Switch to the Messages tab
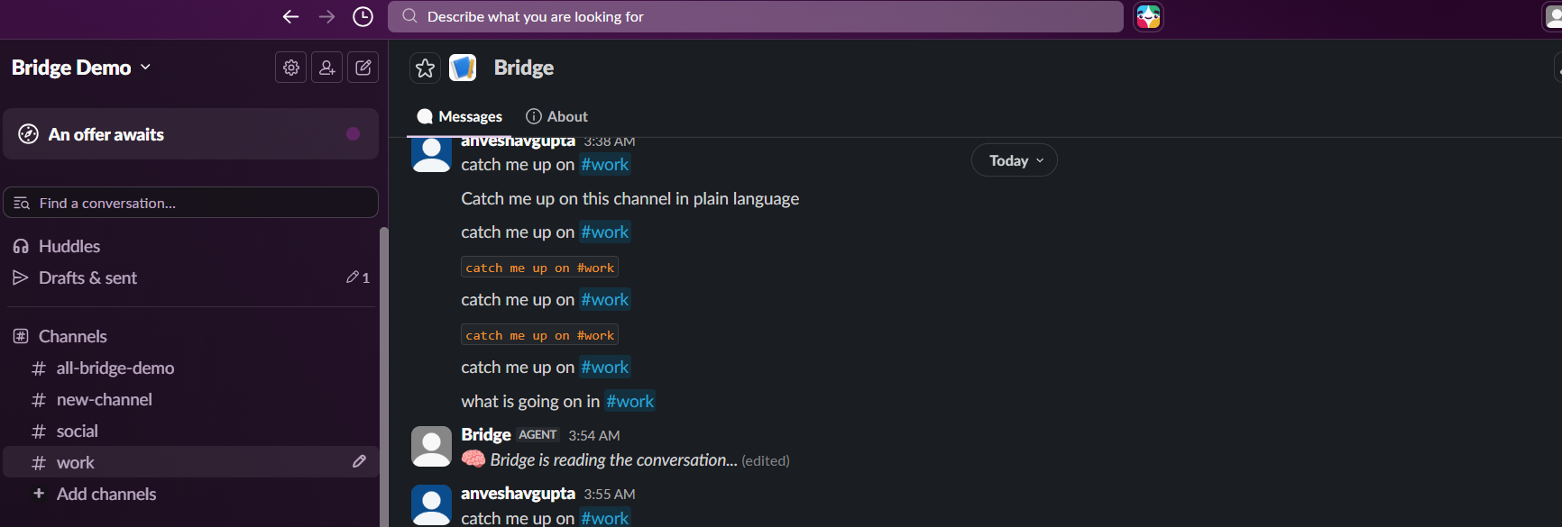 coord(460,116)
